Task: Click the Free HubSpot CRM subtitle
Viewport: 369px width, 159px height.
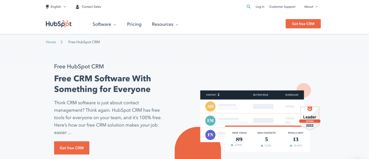Action: pyautogui.click(x=79, y=66)
